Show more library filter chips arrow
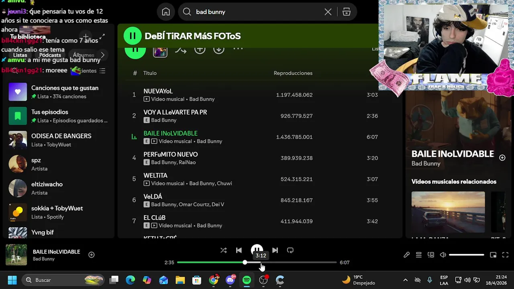The width and height of the screenshot is (514, 289). pos(103,55)
